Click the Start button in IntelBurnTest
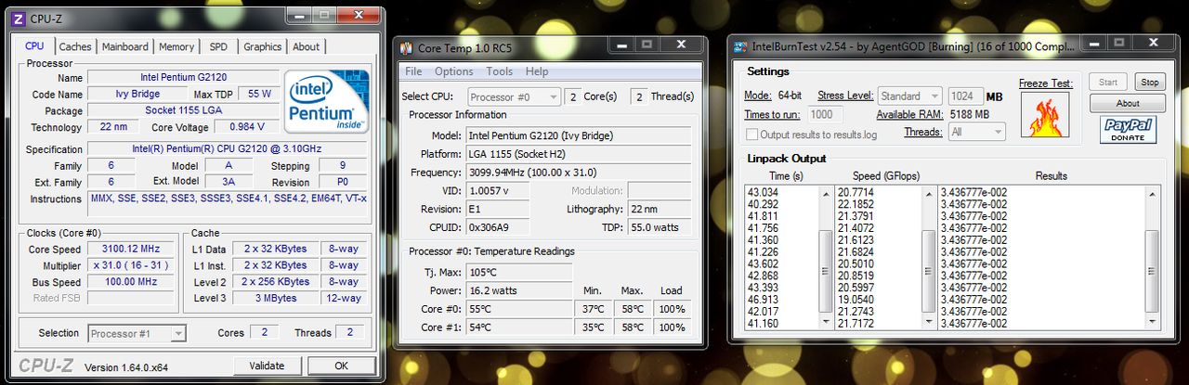This screenshot has height=385, width=1189. pyautogui.click(x=1108, y=82)
